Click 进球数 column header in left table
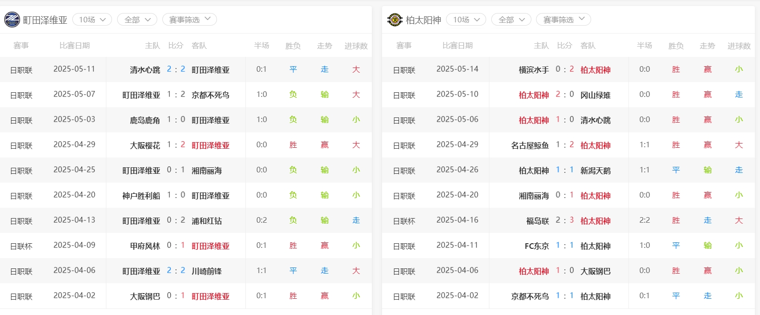The height and width of the screenshot is (315, 760). coord(356,46)
